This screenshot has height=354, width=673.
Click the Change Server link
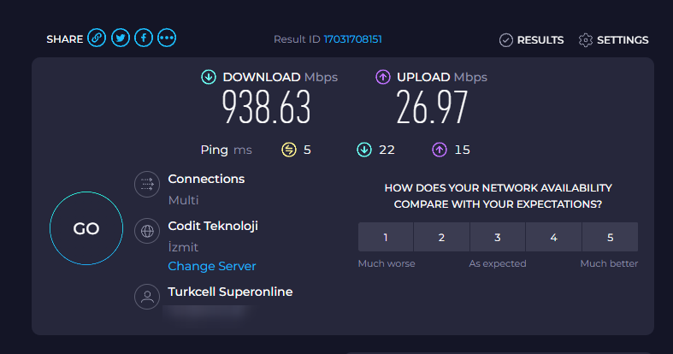pyautogui.click(x=212, y=266)
